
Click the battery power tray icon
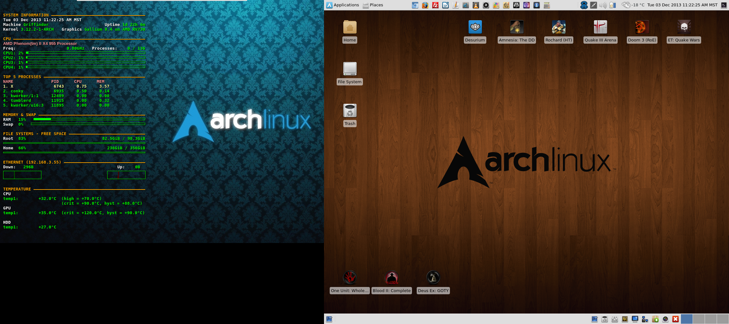[x=613, y=5]
